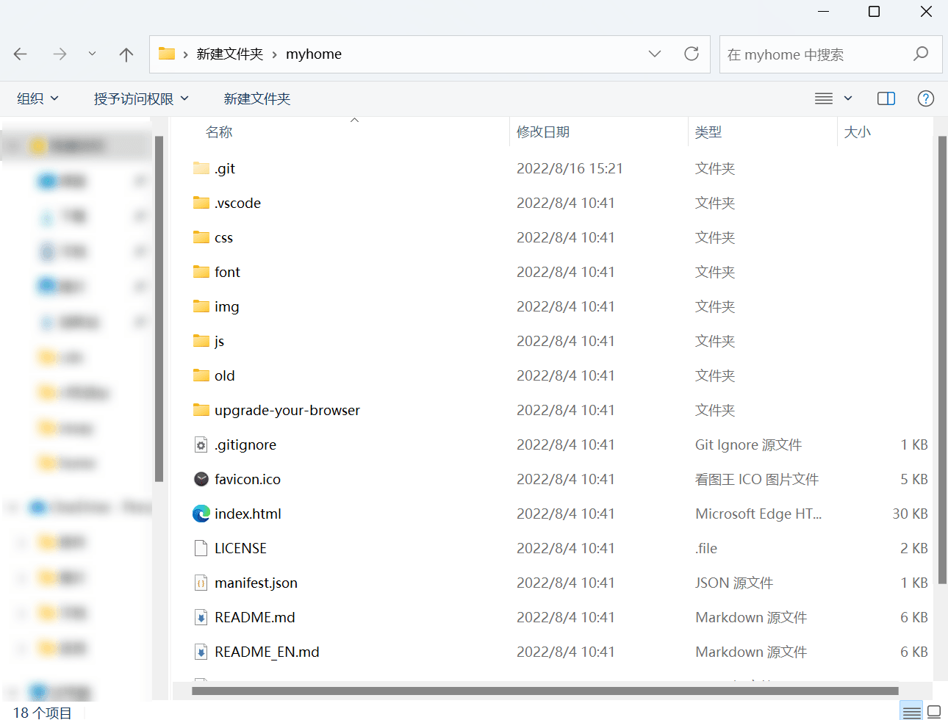This screenshot has height=720, width=948.
Task: Switch to large icons view in status bar
Action: click(x=934, y=711)
